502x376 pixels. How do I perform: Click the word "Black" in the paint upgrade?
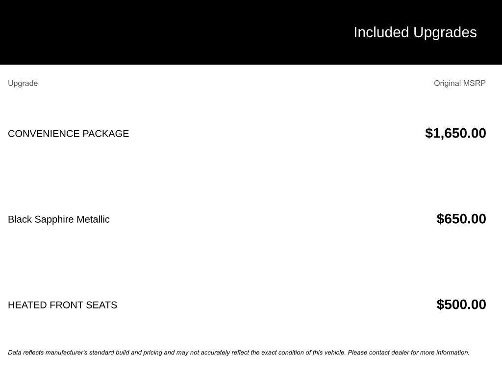[19, 219]
